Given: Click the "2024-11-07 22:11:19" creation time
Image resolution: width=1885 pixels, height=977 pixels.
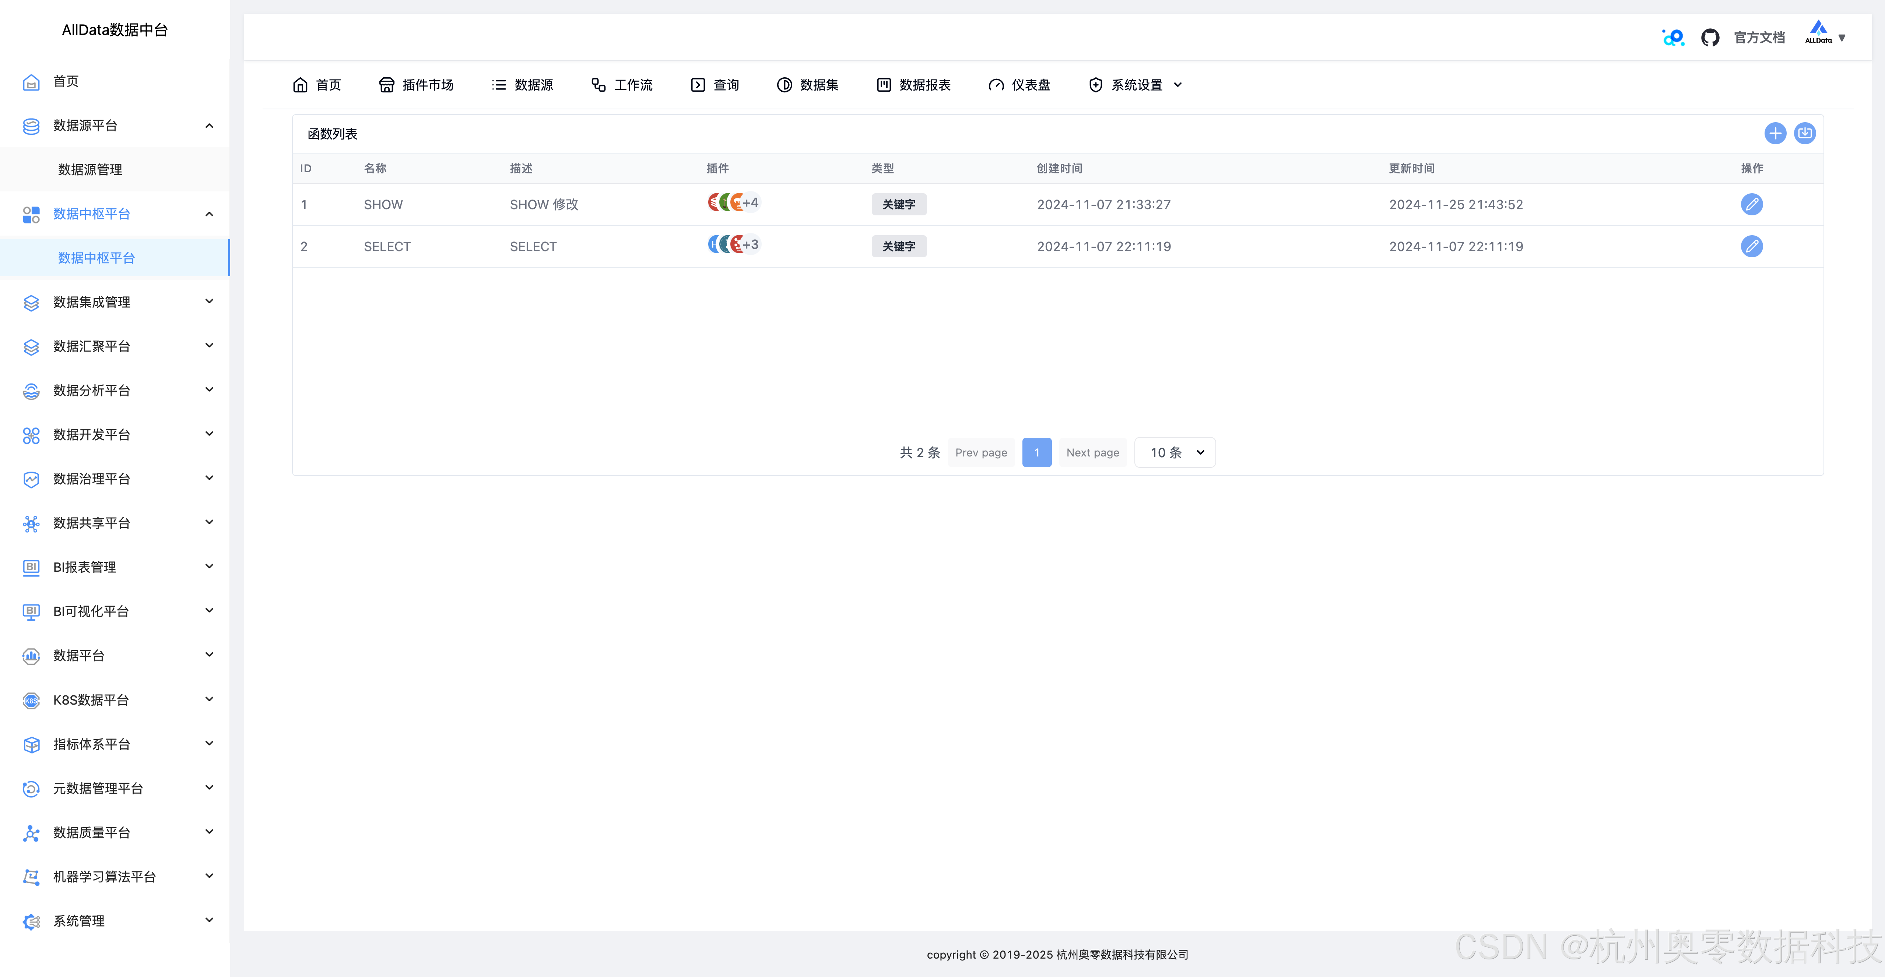Looking at the screenshot, I should coord(1103,246).
